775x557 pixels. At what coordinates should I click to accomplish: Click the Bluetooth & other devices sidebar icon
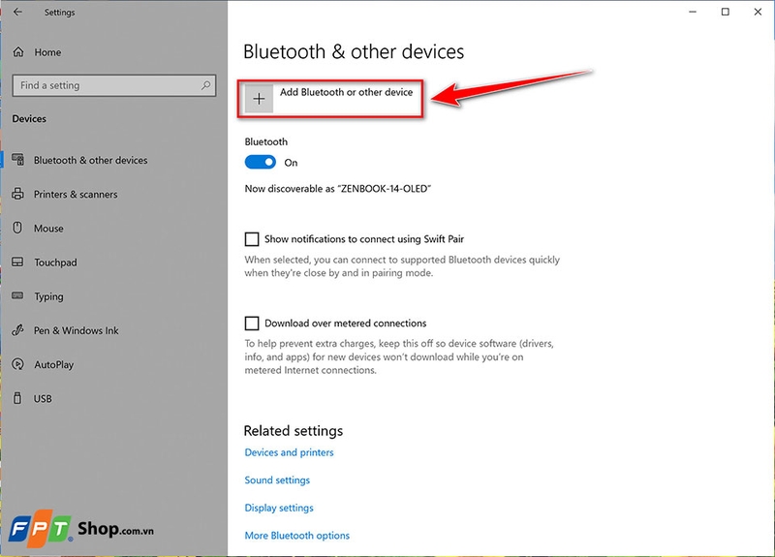tap(17, 159)
